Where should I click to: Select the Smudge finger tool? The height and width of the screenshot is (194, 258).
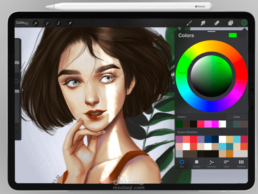203,23
